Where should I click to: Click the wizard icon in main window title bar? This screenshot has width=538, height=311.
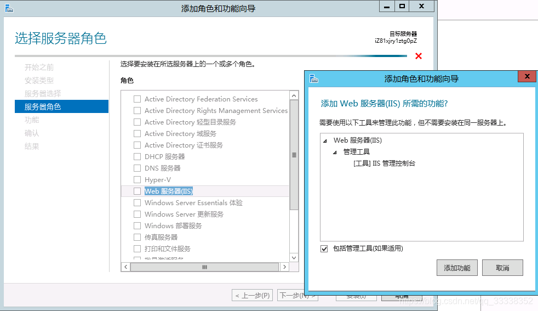pyautogui.click(x=9, y=8)
